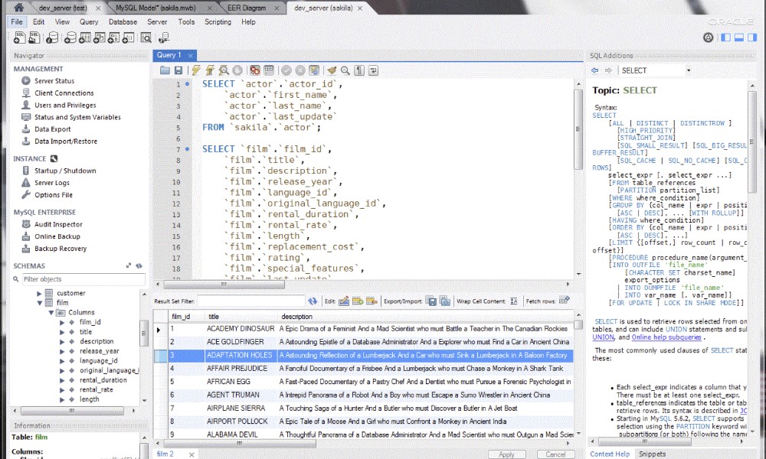Switch to dev_server (test) tab

coord(67,8)
